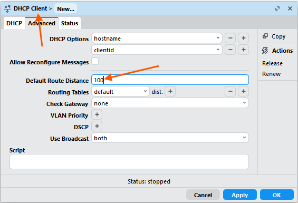Click the Release action
This screenshot has width=298, height=203.
click(272, 63)
